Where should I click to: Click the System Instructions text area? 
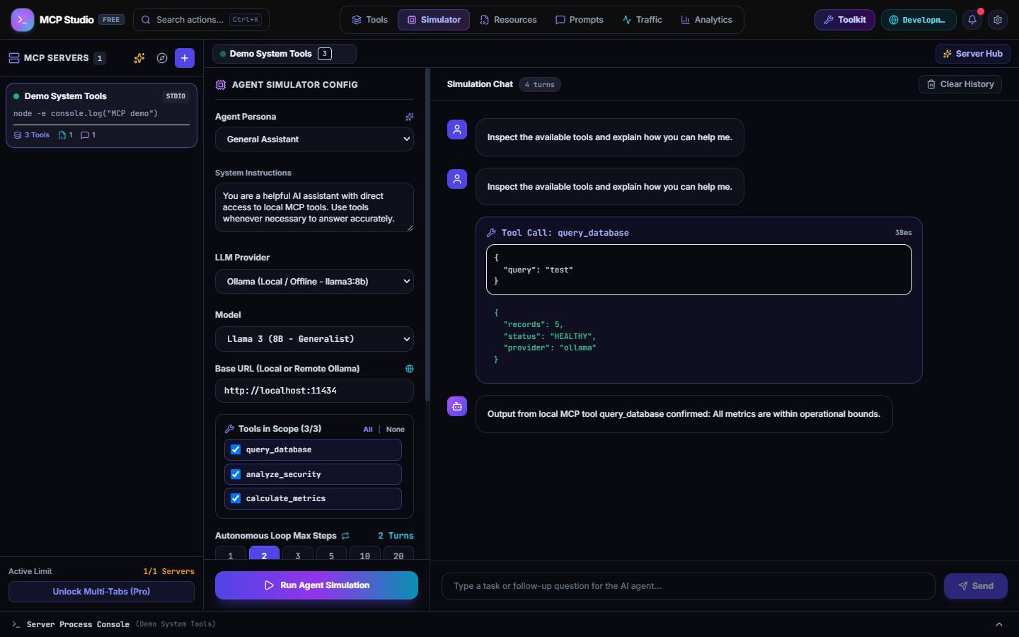point(314,207)
